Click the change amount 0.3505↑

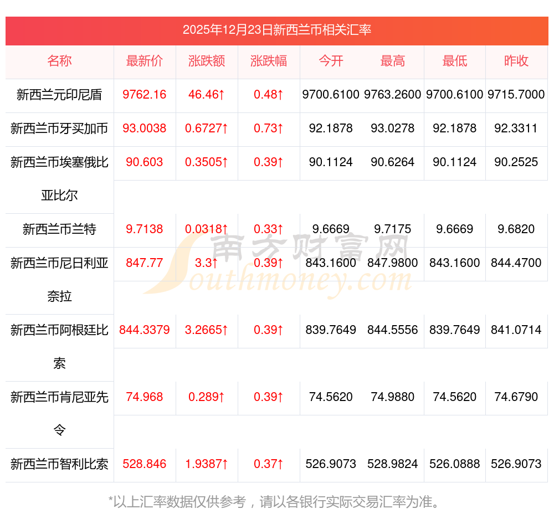(x=207, y=162)
